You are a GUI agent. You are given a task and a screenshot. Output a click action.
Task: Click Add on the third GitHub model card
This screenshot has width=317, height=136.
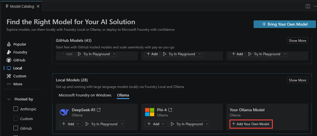click(x=237, y=54)
